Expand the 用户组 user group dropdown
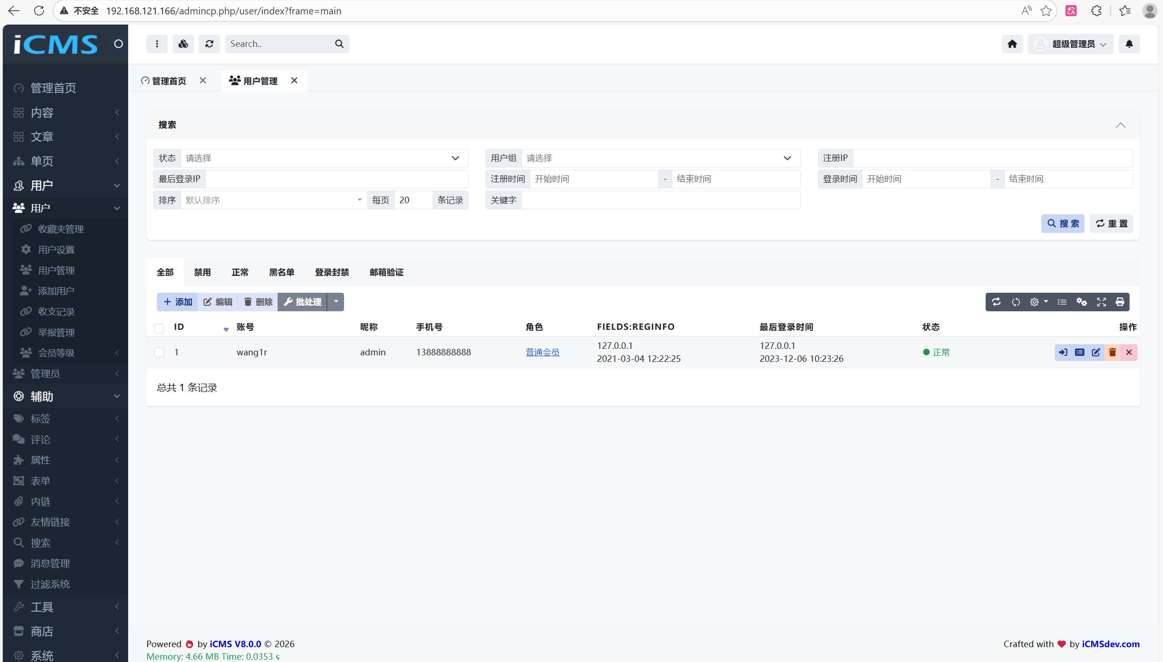 [660, 158]
